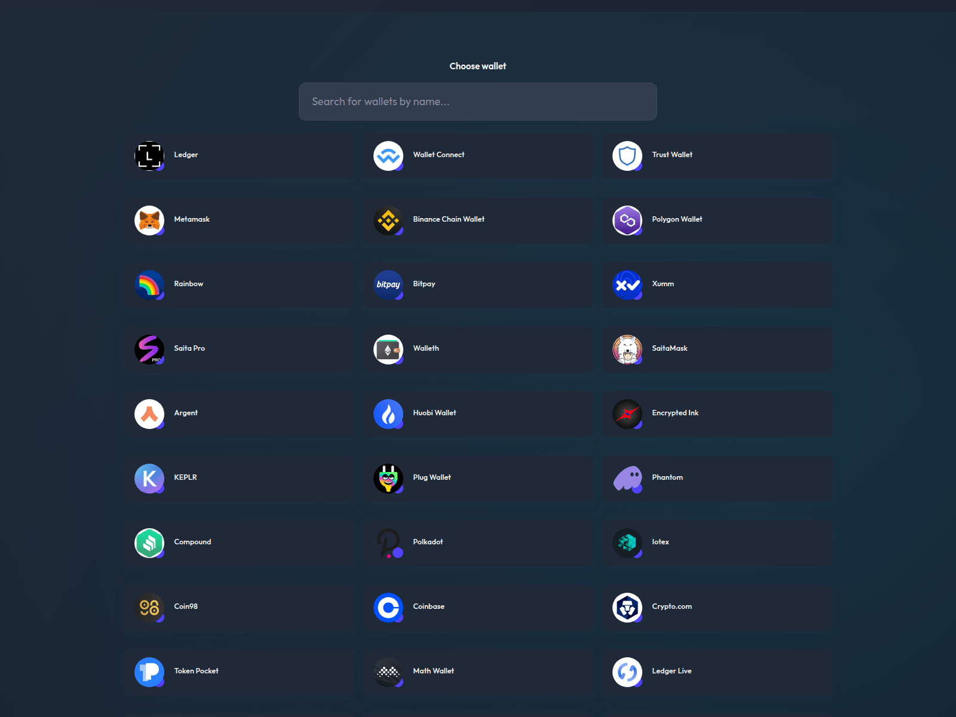Image resolution: width=956 pixels, height=717 pixels.
Task: Click the Ledger Live logo icon
Action: click(x=627, y=672)
